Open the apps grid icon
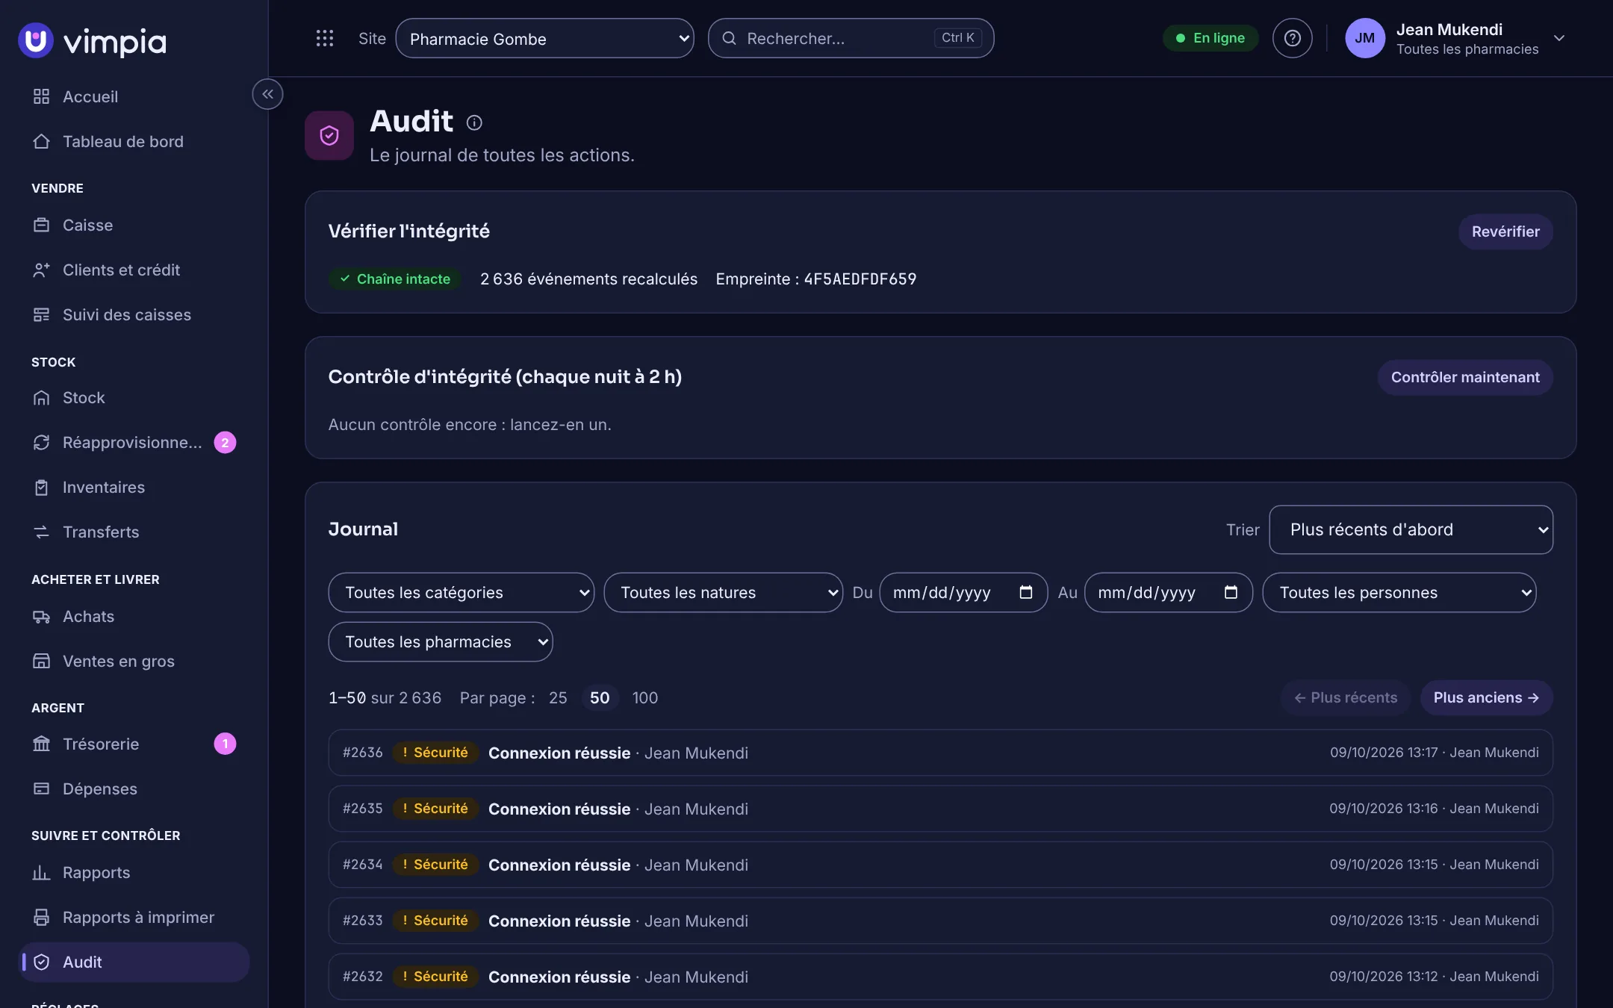1613x1008 pixels. (324, 38)
